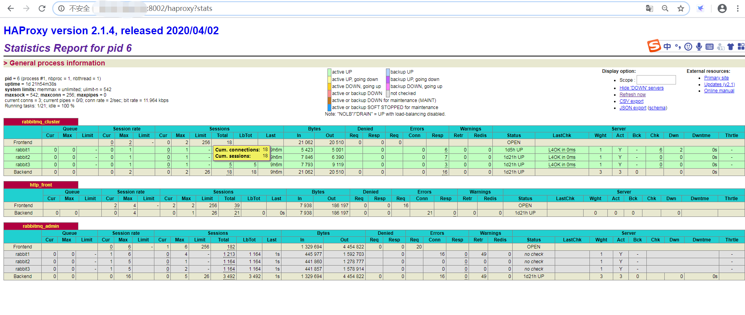Click the orange Sogou input logo
Screen dimensions: 745x315
click(x=654, y=46)
